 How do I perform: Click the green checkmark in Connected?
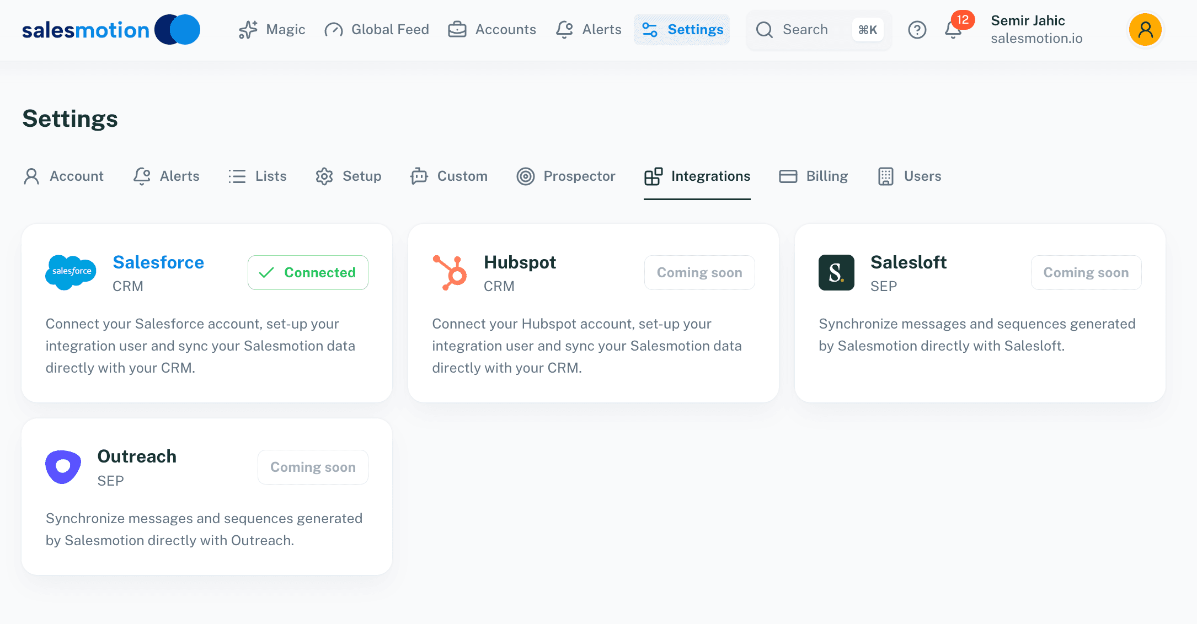[266, 272]
